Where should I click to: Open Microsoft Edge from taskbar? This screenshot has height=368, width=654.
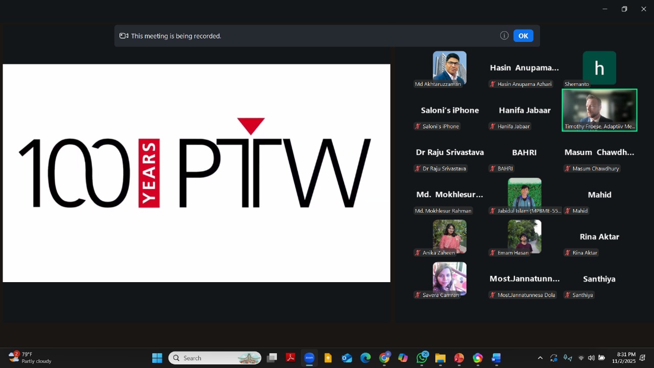(365, 358)
